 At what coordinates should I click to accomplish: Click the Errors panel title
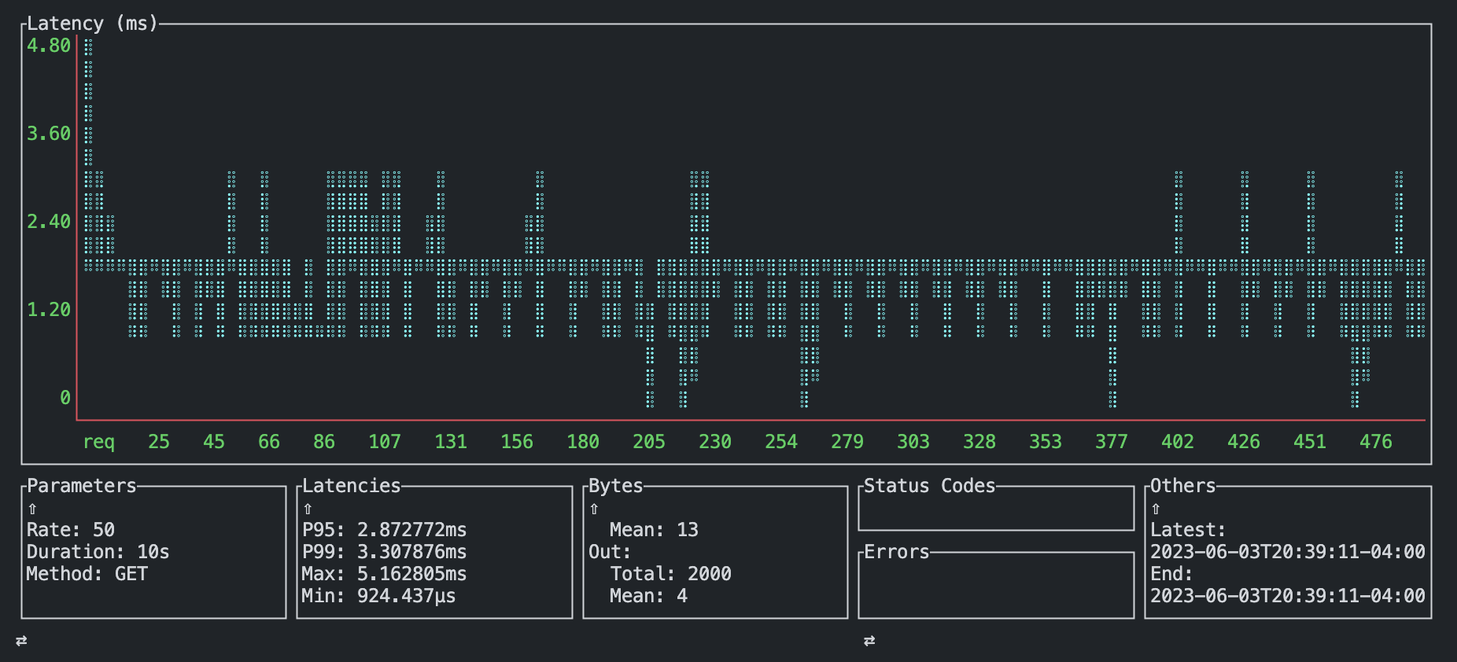[897, 552]
